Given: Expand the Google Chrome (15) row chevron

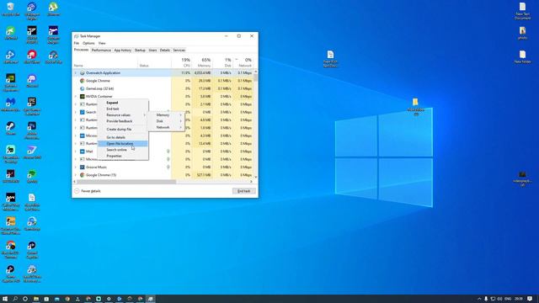Looking at the screenshot, I should click(x=76, y=175).
